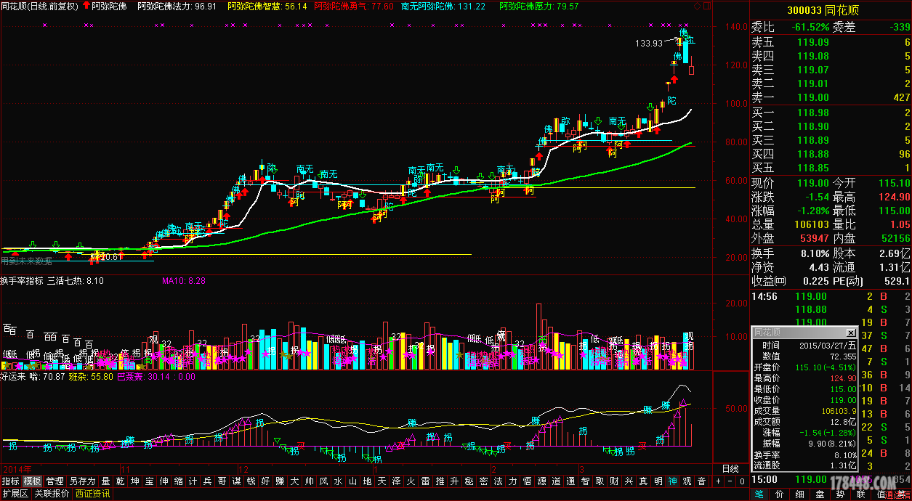Select the 计 template button
This screenshot has height=501, width=912.
pyautogui.click(x=193, y=481)
